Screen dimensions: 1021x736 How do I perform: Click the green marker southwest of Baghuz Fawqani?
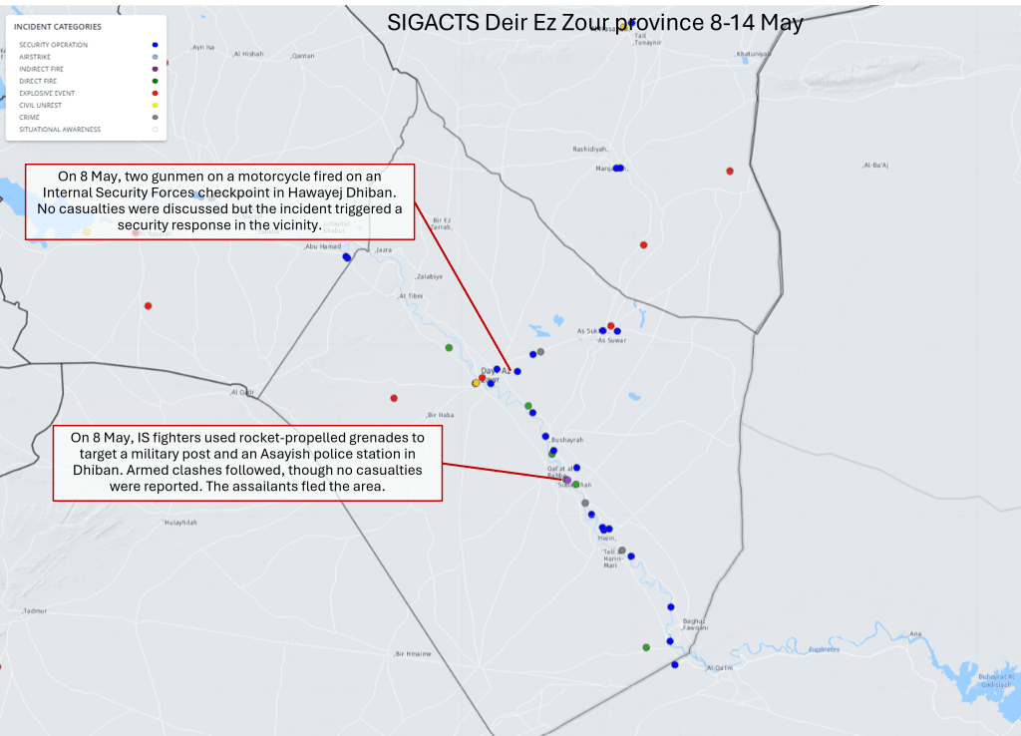click(646, 647)
